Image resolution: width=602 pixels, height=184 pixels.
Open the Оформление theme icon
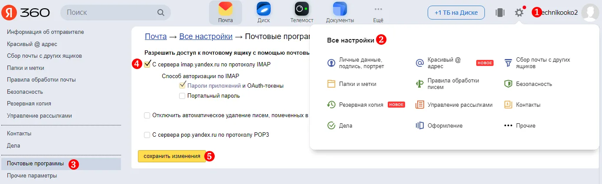point(419,125)
